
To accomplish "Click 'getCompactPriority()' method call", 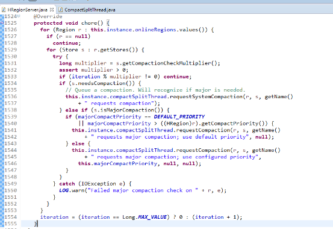I will pos(233,124).
